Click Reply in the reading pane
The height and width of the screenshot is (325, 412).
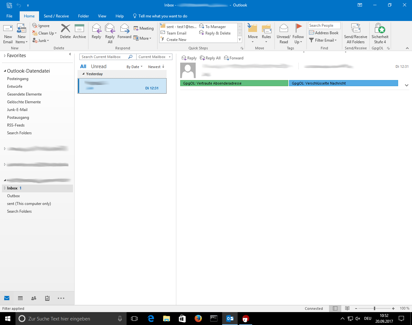click(189, 58)
